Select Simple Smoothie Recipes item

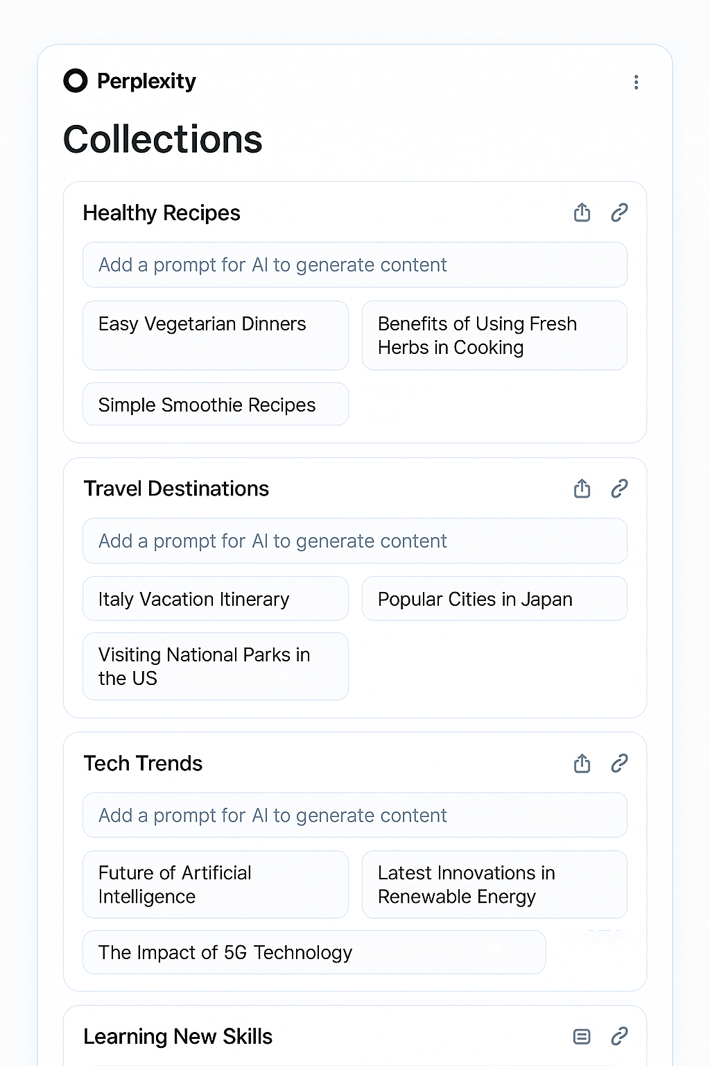click(x=216, y=404)
